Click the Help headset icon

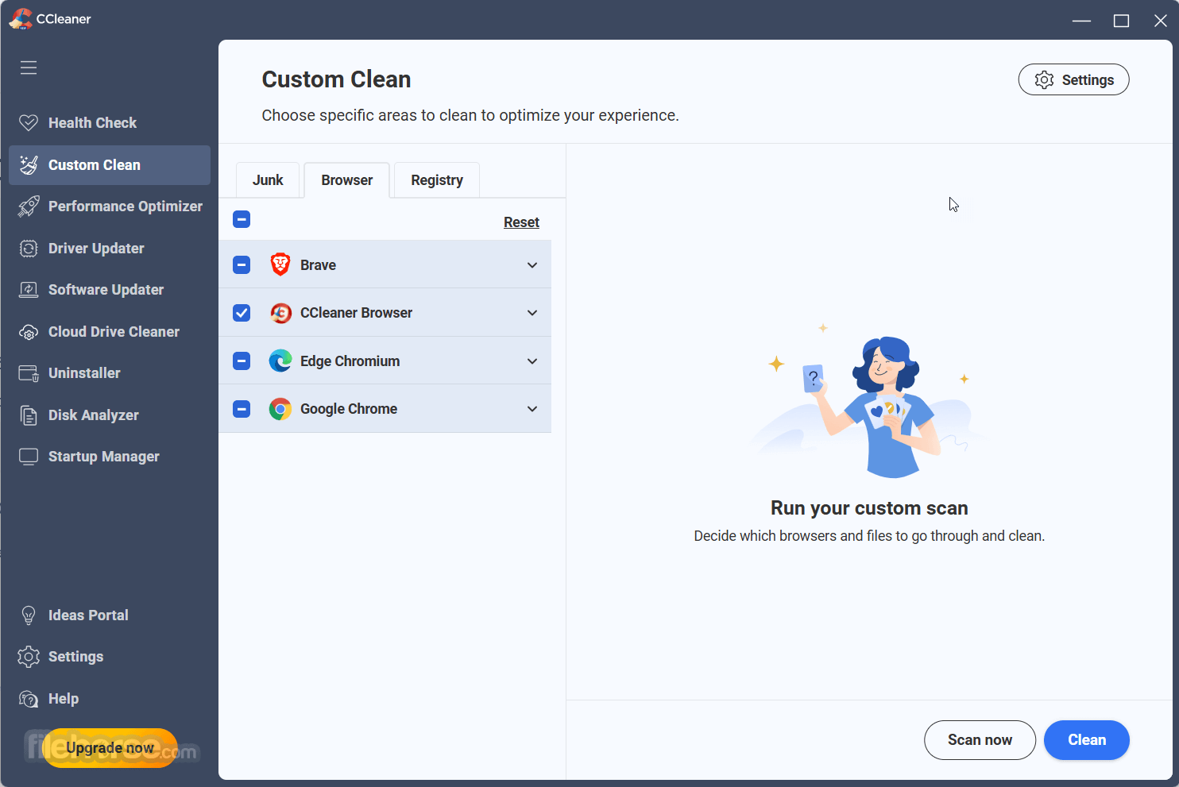pos(29,699)
